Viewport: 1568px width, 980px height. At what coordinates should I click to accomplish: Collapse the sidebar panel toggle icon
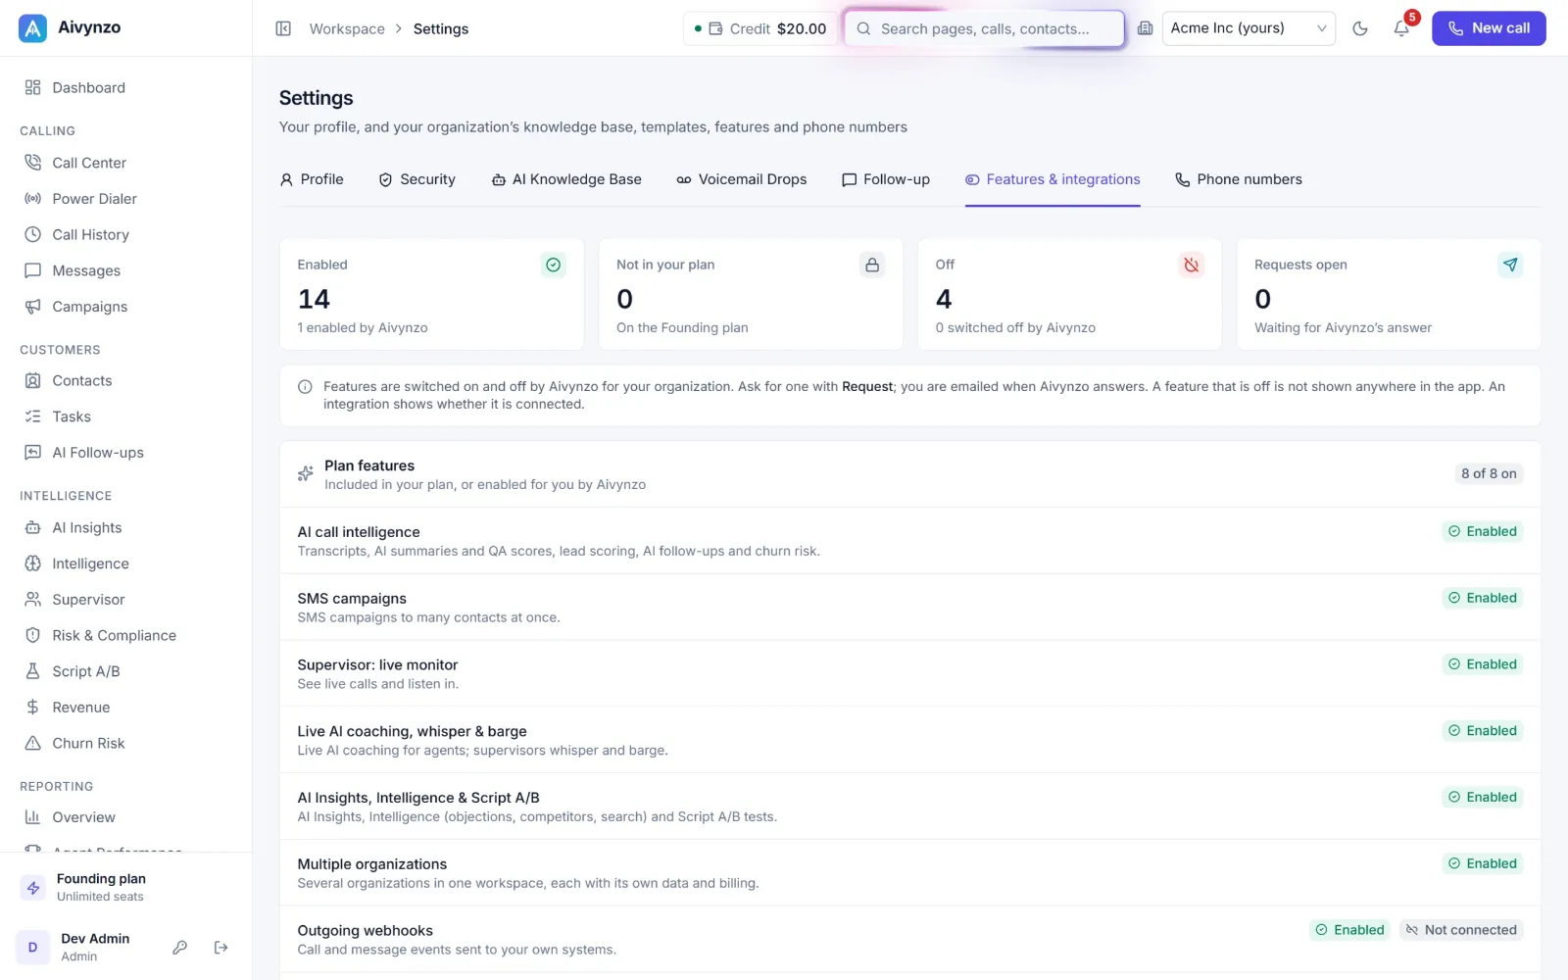pos(283,28)
